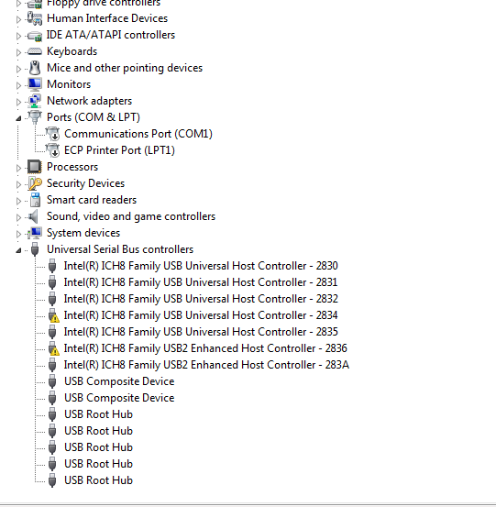
Task: Expand the IDE ATA/ATAPI controllers node
Action: pyautogui.click(x=18, y=37)
